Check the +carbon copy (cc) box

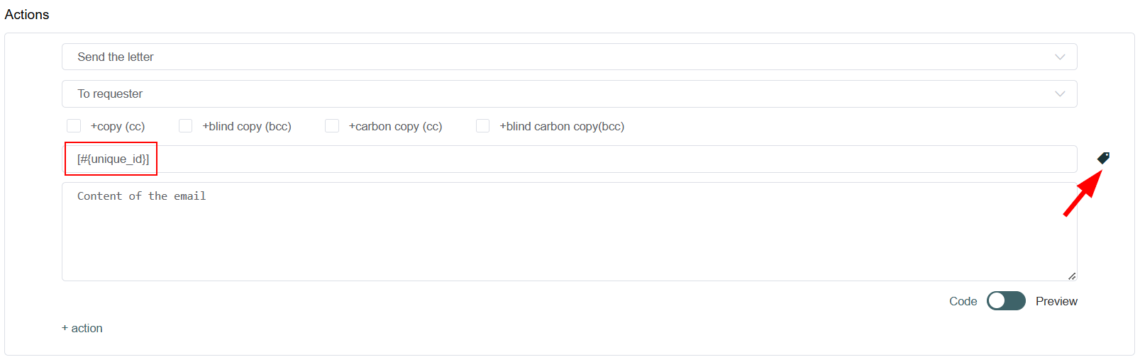(x=332, y=126)
